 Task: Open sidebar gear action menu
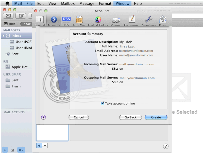(21, 150)
